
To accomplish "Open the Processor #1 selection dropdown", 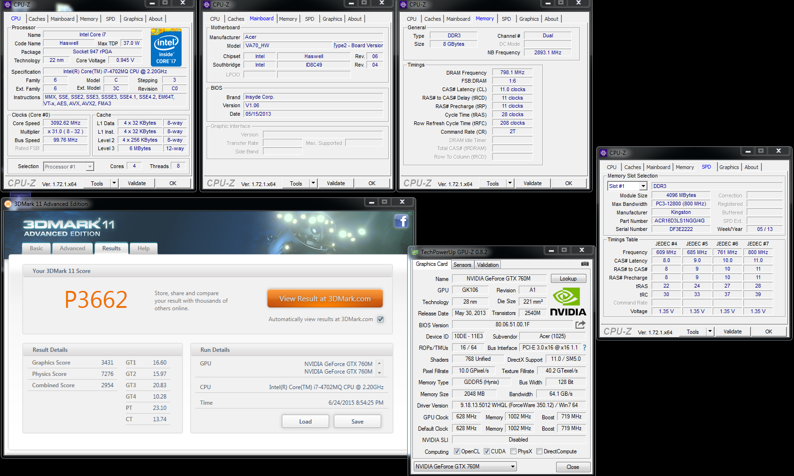I will click(x=90, y=167).
